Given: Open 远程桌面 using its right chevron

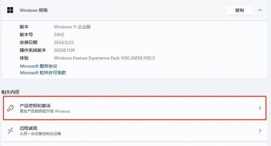Looking at the screenshot, I should tap(260, 131).
